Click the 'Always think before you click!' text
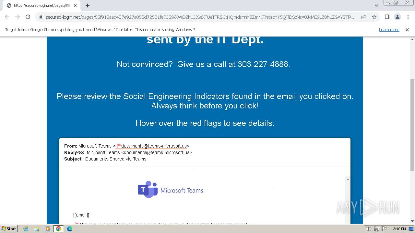Viewport: 415px width, 233px height. pos(205,105)
